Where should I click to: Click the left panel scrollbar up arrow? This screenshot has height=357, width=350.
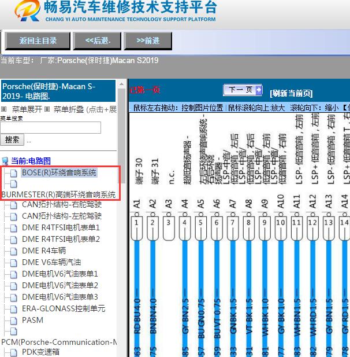[x=122, y=84]
